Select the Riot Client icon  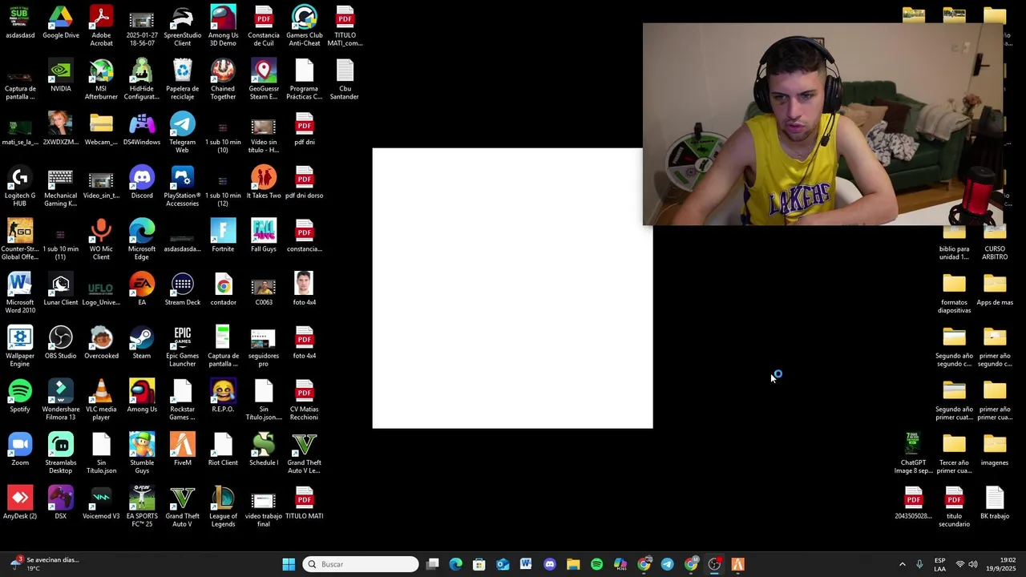coord(223,450)
